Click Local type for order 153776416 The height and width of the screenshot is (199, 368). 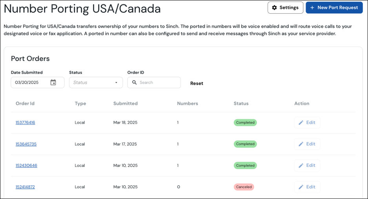click(80, 122)
